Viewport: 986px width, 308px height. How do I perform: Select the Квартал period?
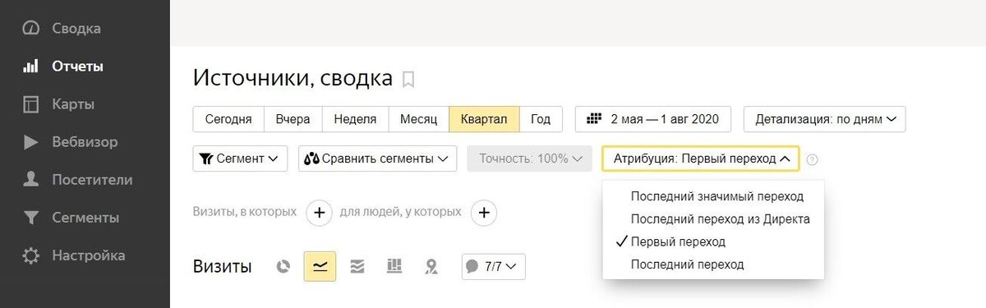[484, 119]
